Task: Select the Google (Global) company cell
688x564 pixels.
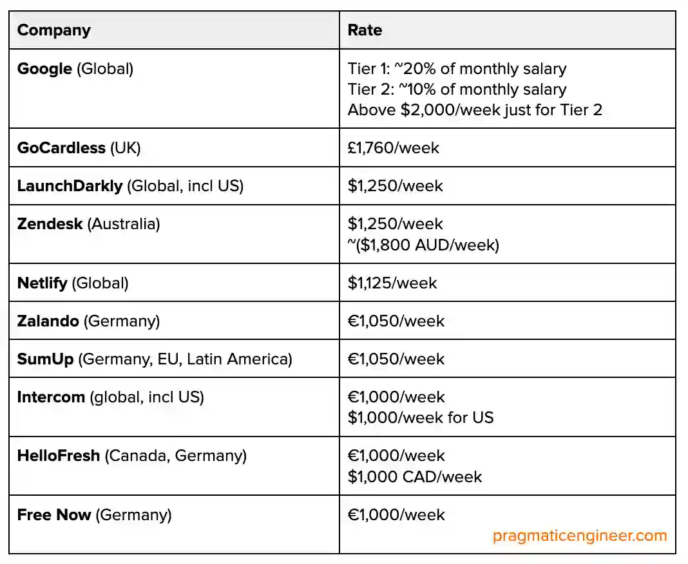Action: pos(75,69)
